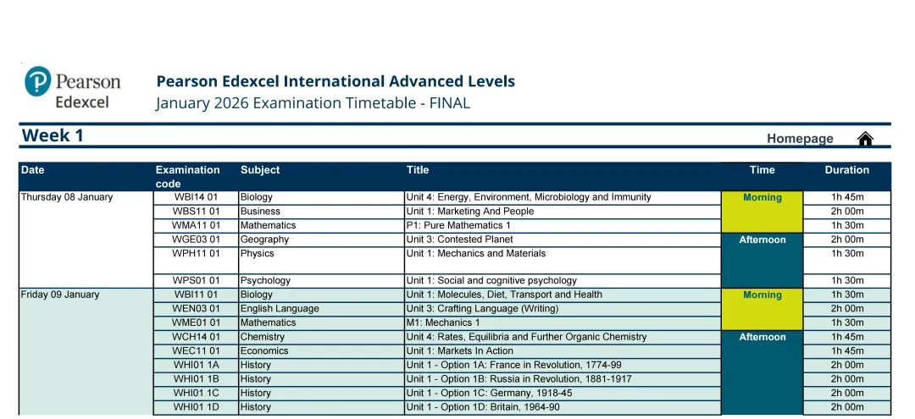Click the title M1: Mechanics 1
This screenshot has width=915, height=419.
[443, 323]
